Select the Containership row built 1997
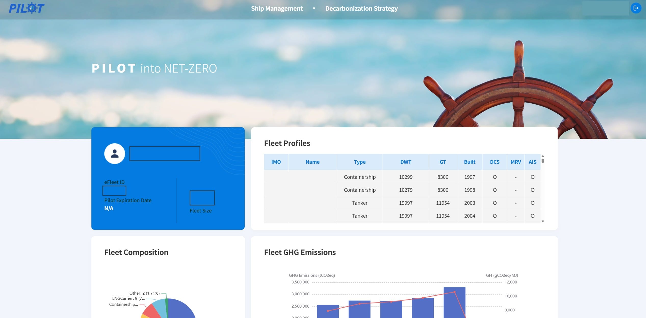 click(x=359, y=177)
